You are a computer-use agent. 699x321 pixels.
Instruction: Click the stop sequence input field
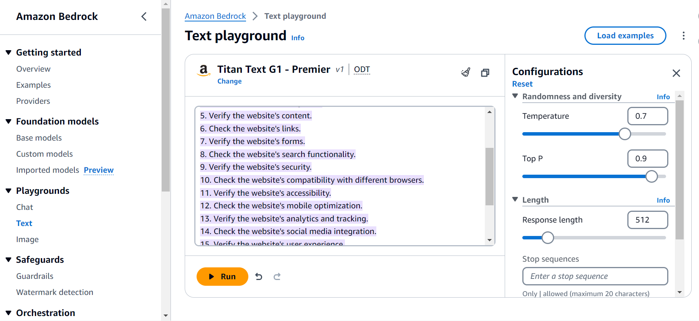(x=595, y=276)
